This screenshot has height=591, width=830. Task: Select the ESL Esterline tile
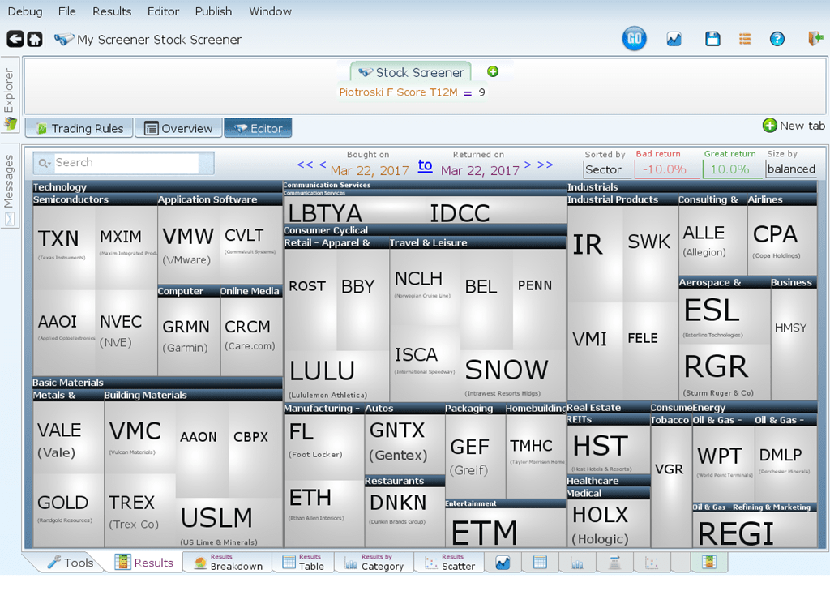[725, 316]
